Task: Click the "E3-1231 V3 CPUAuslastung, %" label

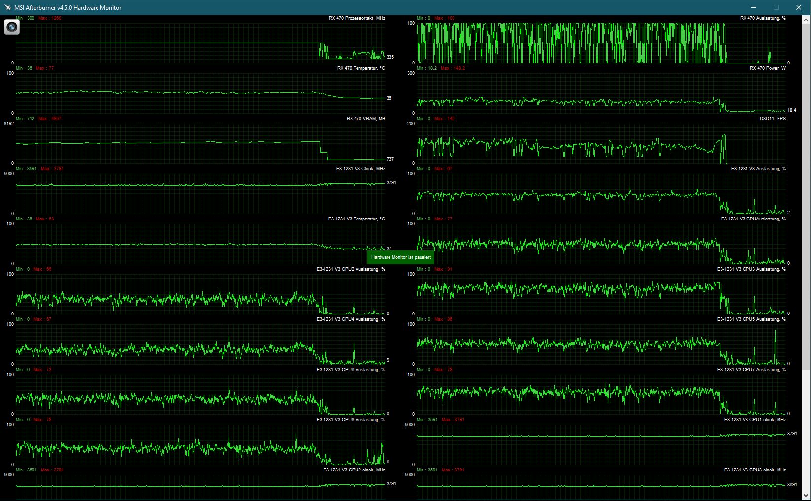Action: click(x=753, y=219)
